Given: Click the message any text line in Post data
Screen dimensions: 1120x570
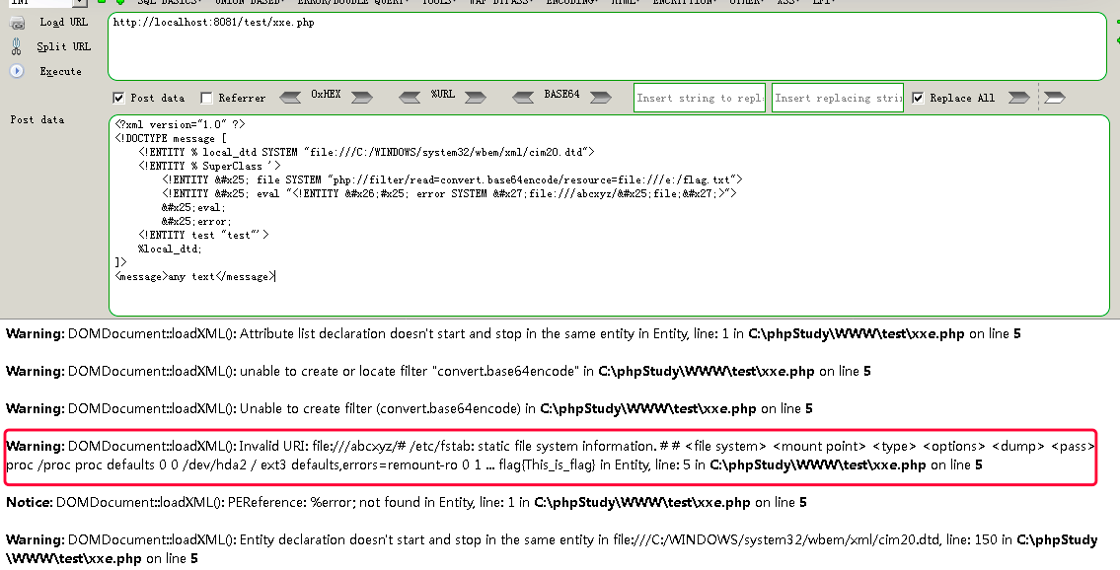Looking at the screenshot, I should pos(194,277).
